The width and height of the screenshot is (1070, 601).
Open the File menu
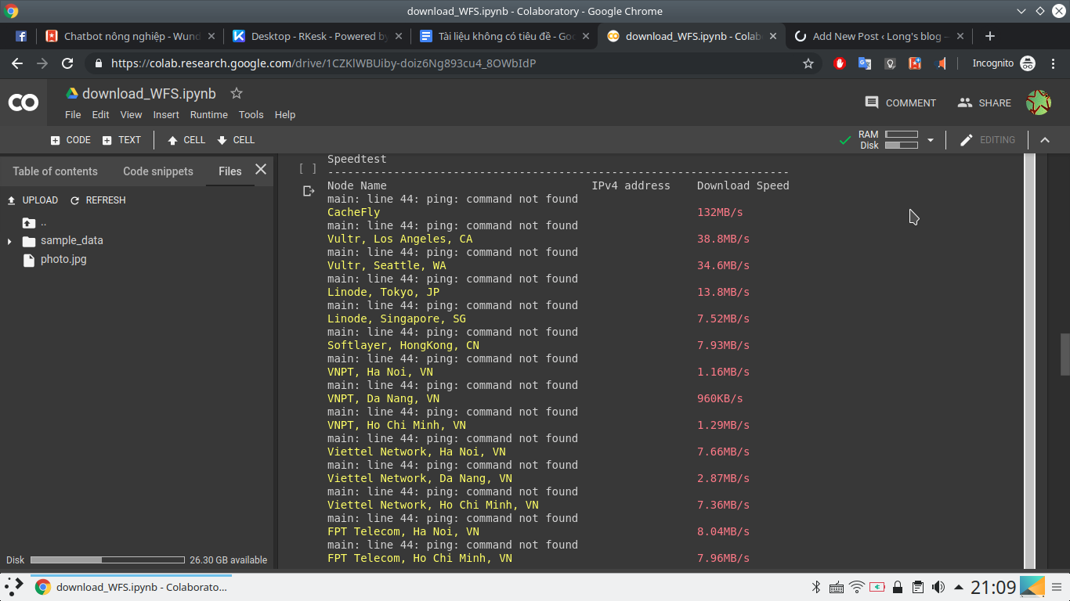[73, 114]
